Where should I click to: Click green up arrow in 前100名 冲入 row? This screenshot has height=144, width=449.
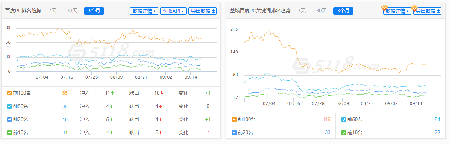(112, 93)
